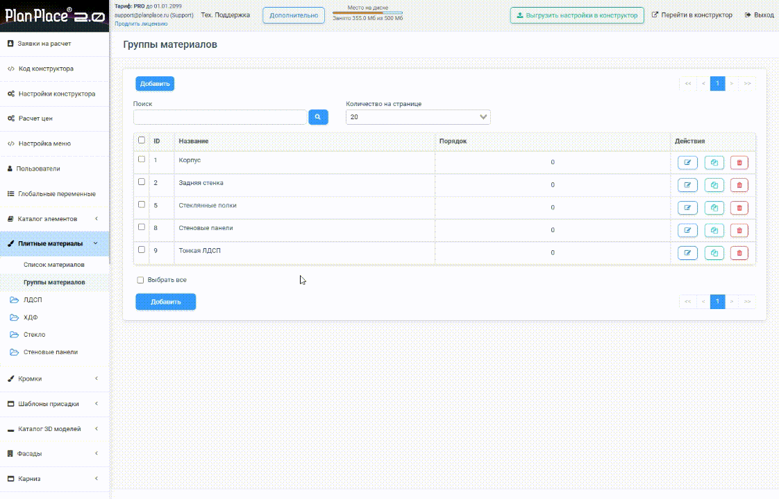This screenshot has height=499, width=779.
Task: Open Заявки на расчет menu item
Action: pyautogui.click(x=54, y=44)
